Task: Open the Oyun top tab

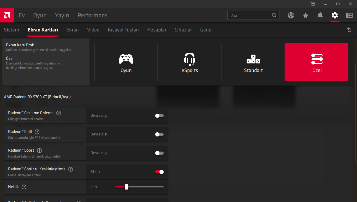Action: [x=40, y=15]
